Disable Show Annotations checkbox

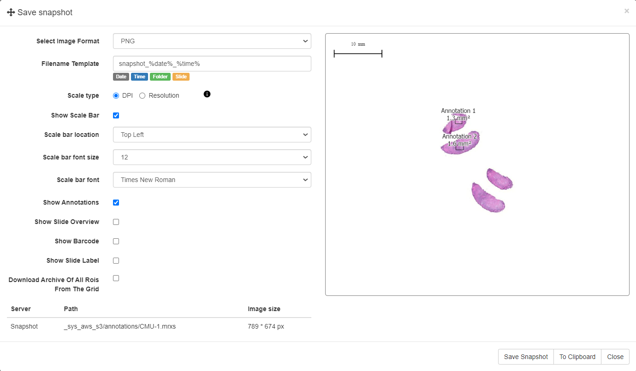[116, 202]
